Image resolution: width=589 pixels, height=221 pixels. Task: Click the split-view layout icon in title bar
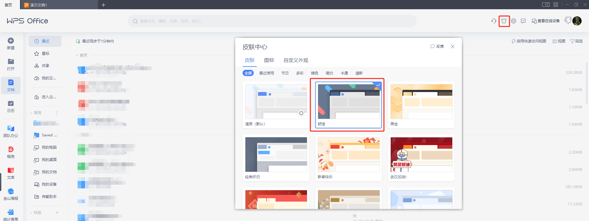(546, 5)
